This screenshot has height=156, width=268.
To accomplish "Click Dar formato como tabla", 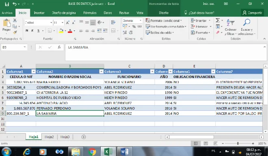I will (x=166, y=27).
